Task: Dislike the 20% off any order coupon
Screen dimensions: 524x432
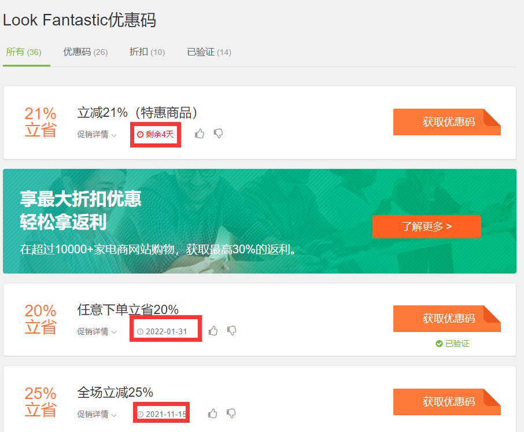Action: click(231, 331)
